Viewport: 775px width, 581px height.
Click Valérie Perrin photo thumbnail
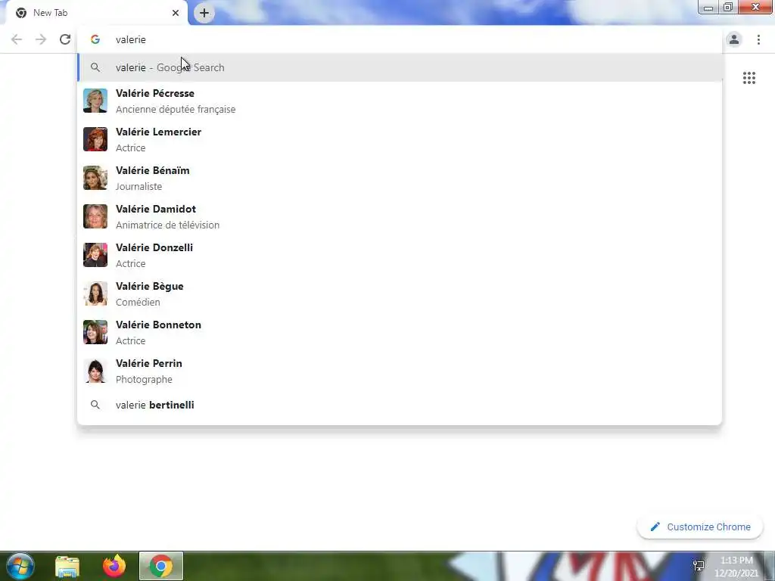coord(95,371)
